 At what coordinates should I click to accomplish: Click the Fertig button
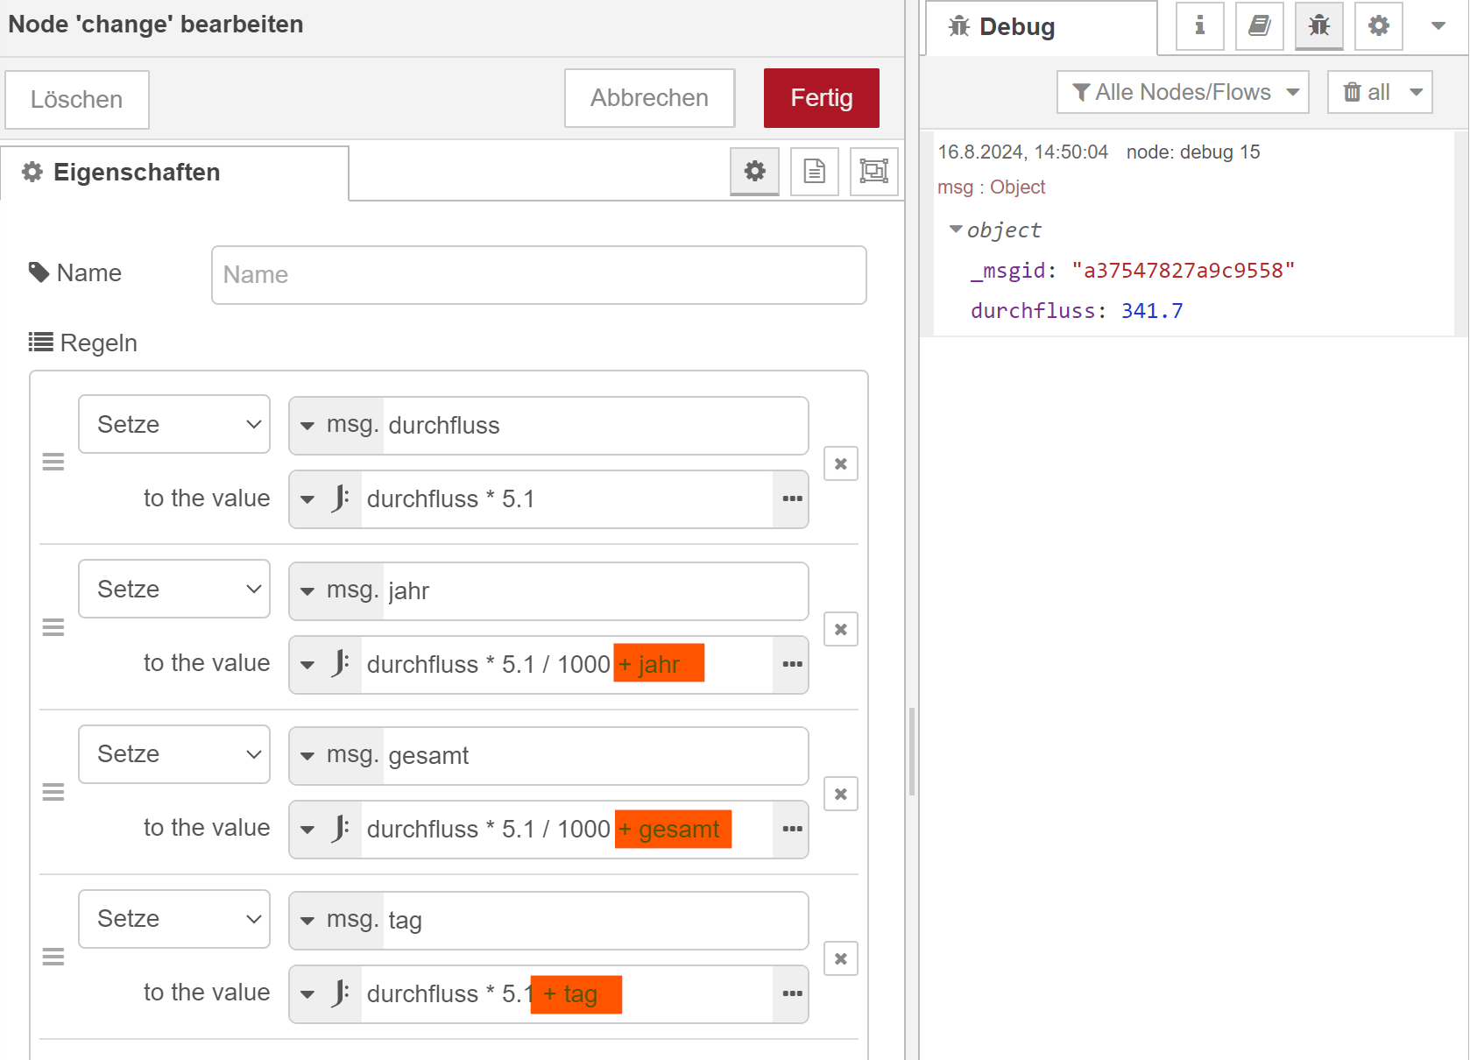coord(821,98)
